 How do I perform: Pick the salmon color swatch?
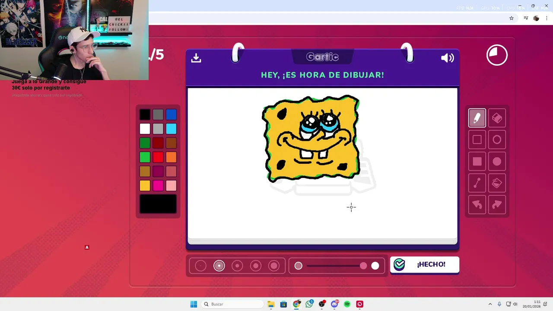(171, 171)
